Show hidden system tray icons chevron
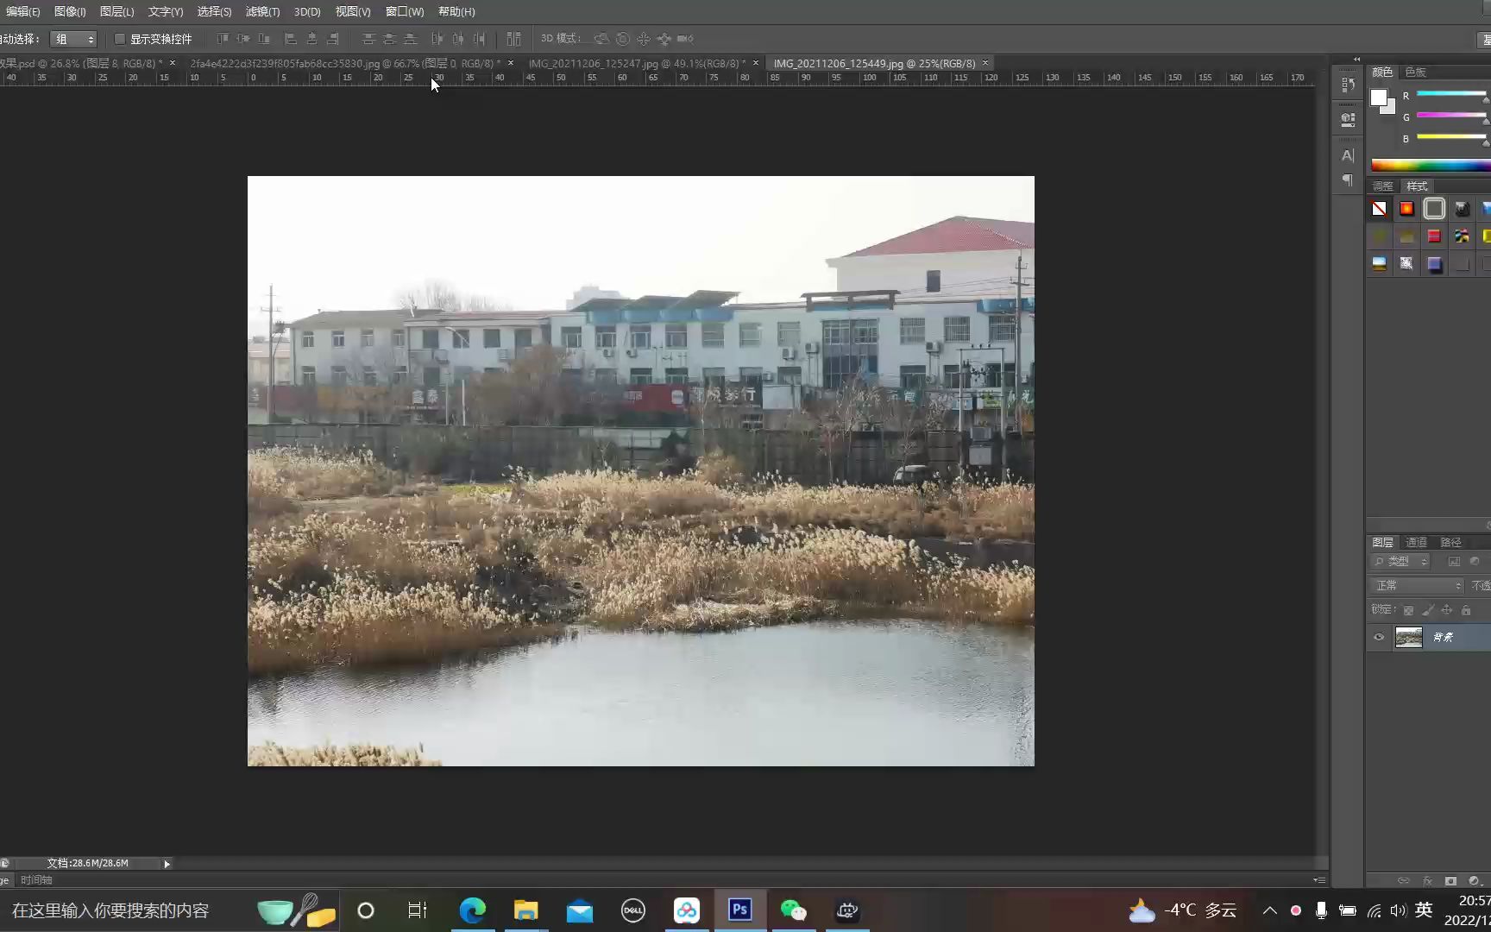The height and width of the screenshot is (932, 1491). coord(1269,910)
